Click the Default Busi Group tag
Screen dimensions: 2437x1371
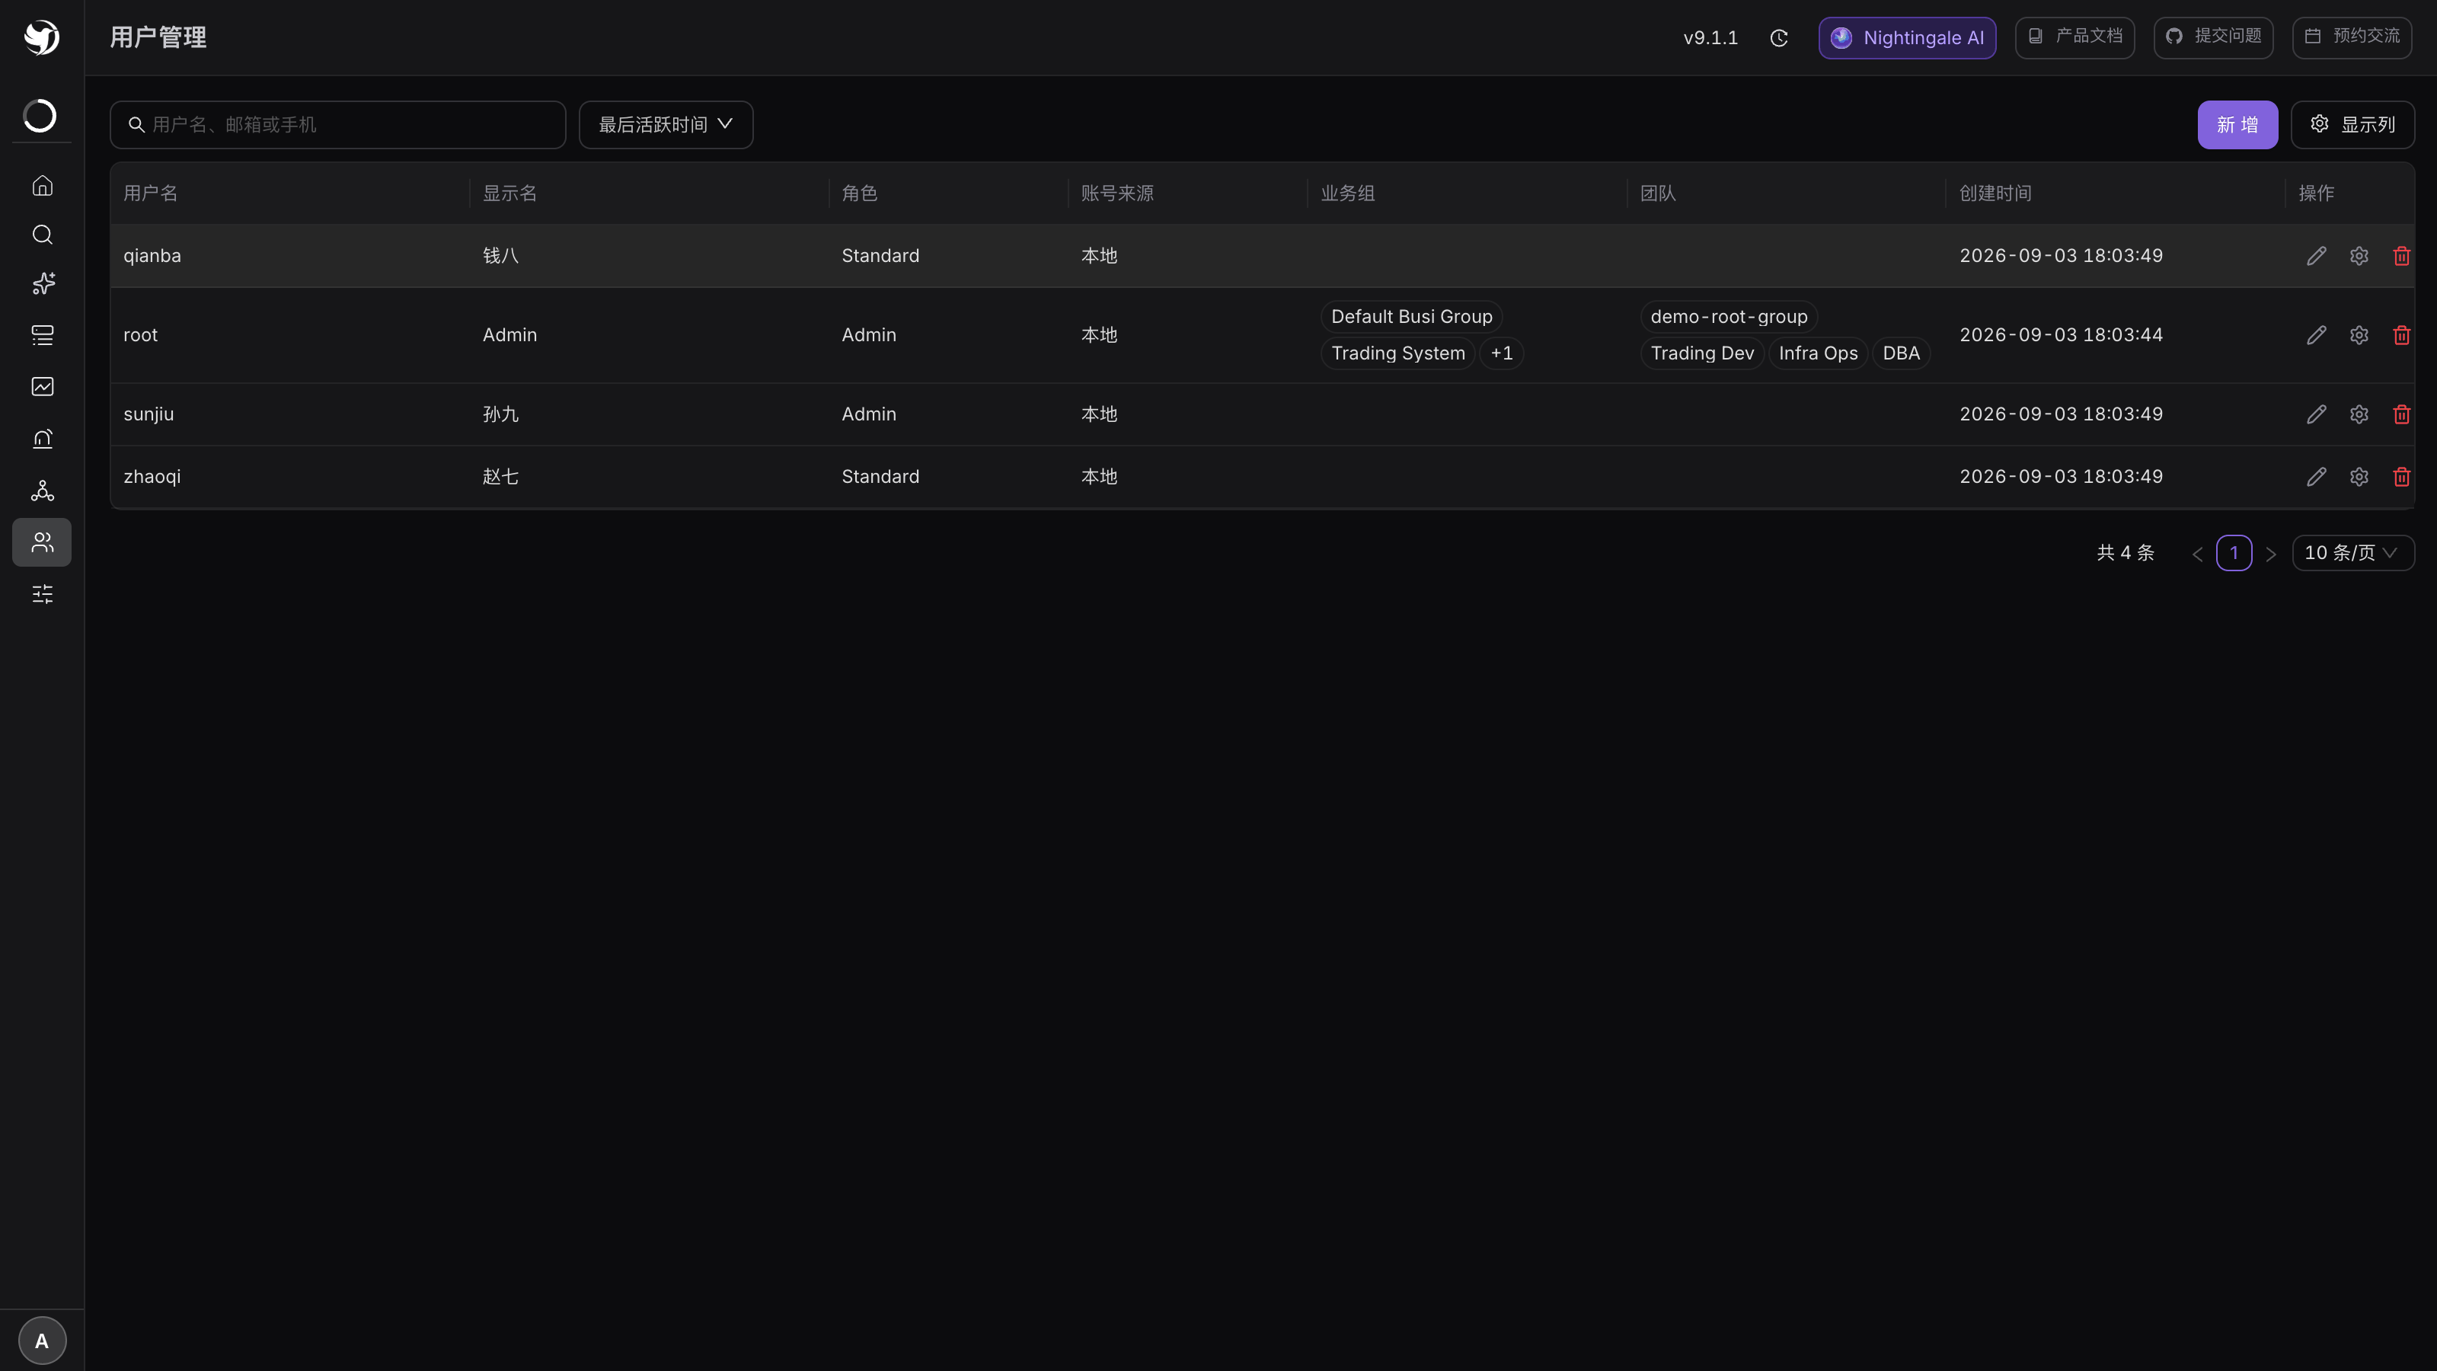point(1411,317)
